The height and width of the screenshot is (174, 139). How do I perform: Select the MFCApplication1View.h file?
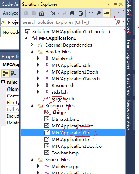(75, 79)
